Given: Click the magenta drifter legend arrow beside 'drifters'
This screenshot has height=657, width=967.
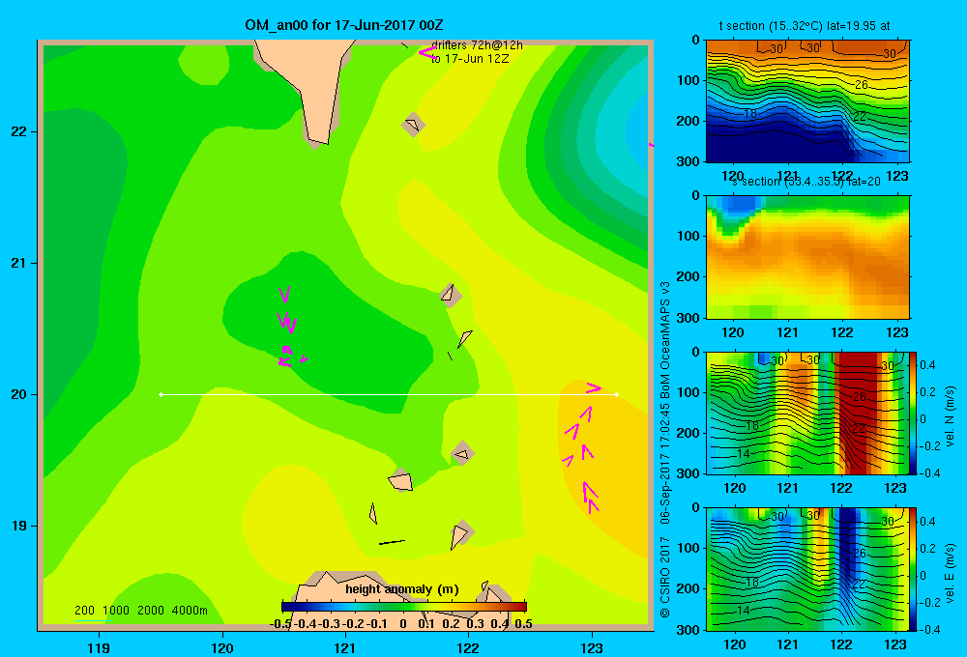Looking at the screenshot, I should pos(426,53).
